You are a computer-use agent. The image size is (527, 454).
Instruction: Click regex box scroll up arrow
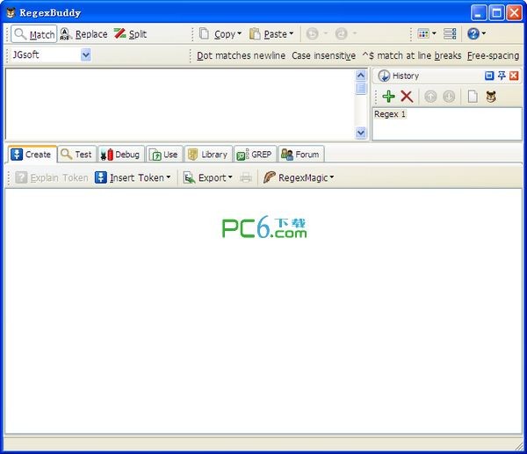pos(361,75)
